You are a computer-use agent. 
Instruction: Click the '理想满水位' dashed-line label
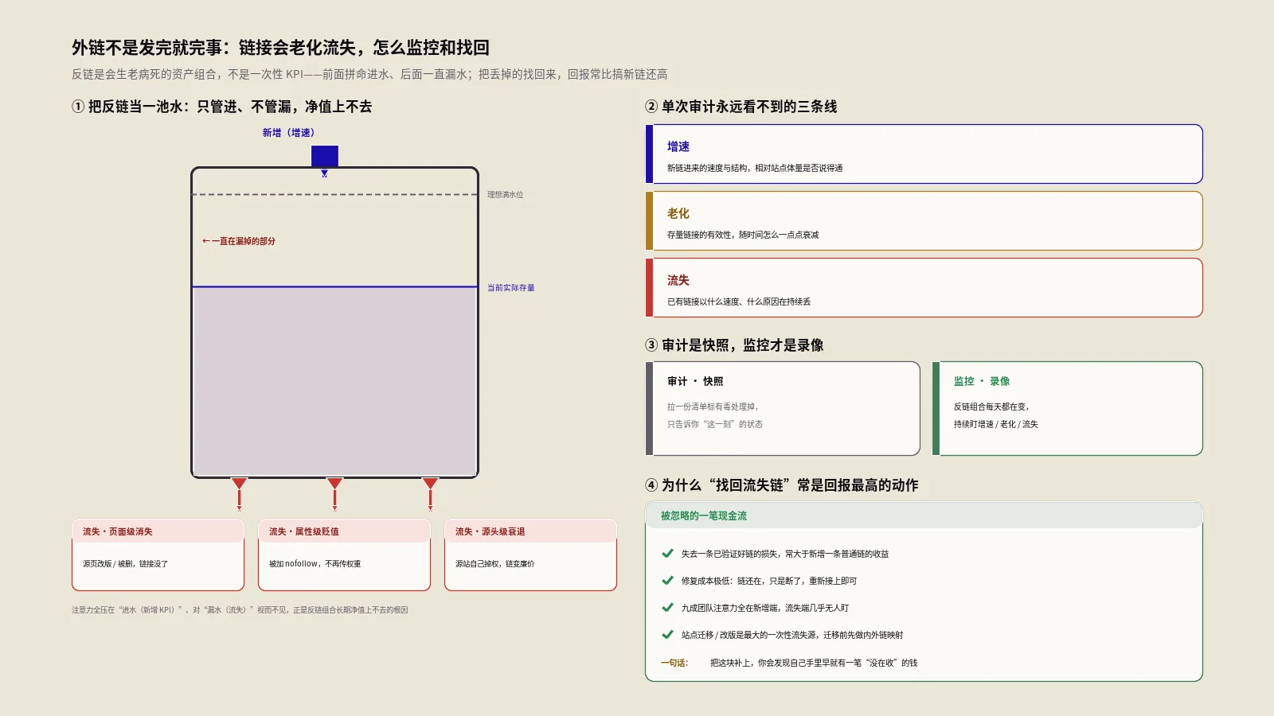[x=505, y=195]
